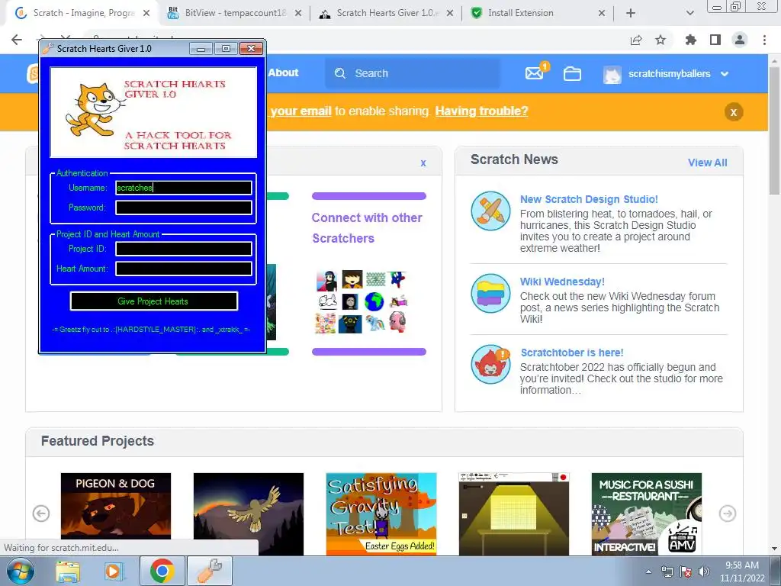Image resolution: width=781 pixels, height=586 pixels.
Task: Open the Having trouble? link
Action: [482, 111]
